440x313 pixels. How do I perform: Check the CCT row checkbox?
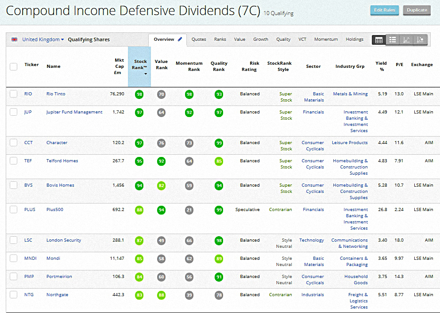tap(13, 143)
